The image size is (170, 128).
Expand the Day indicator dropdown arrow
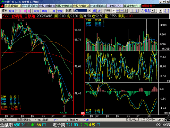[89, 11]
